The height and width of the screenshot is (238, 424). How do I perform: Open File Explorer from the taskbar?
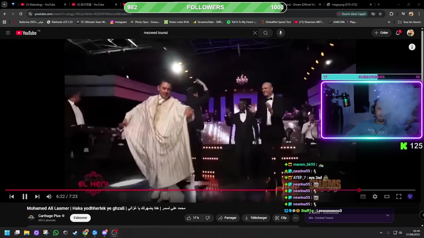(x=26, y=233)
